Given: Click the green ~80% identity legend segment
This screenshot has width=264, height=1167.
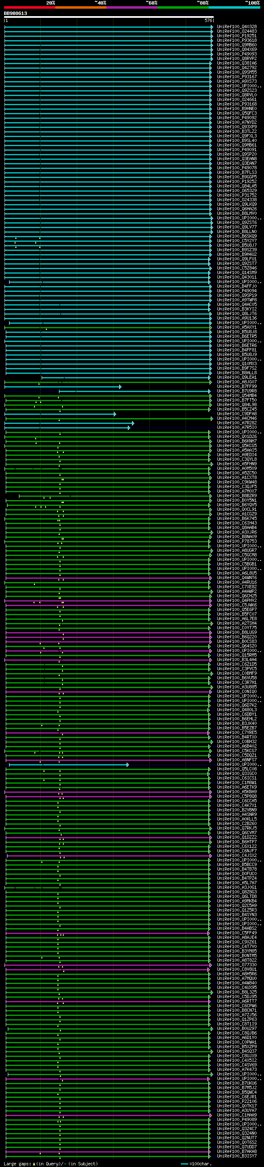Looking at the screenshot, I should [183, 7].
